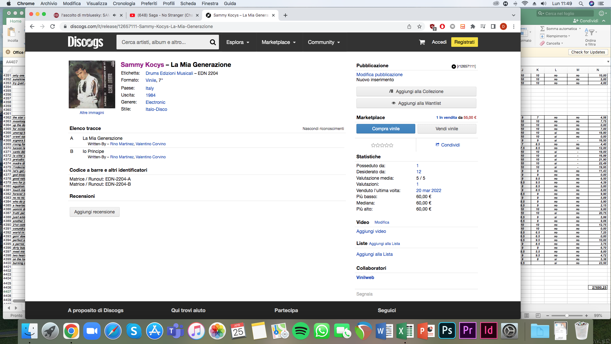Click the search magnifier icon in Discogs
Image resolution: width=611 pixels, height=344 pixels.
tap(213, 42)
